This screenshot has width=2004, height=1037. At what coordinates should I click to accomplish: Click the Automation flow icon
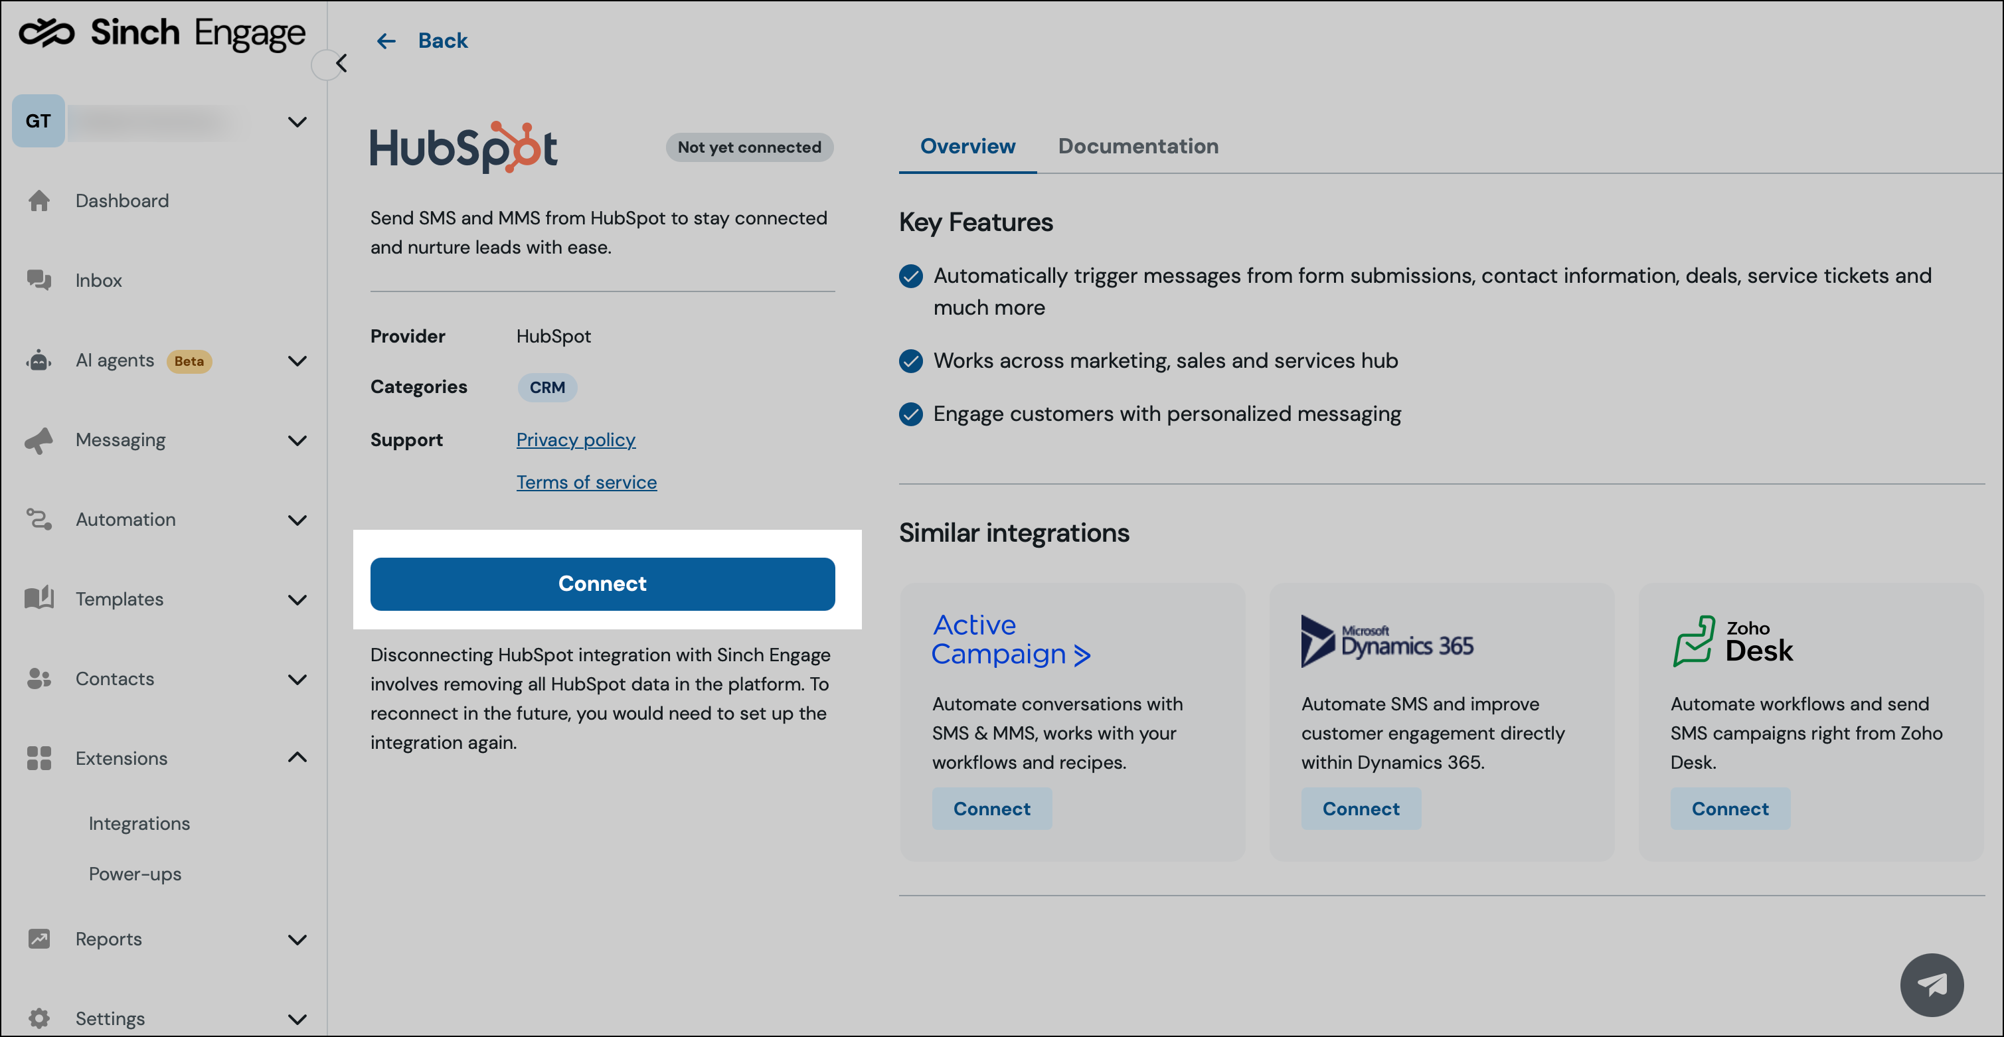[x=39, y=519]
